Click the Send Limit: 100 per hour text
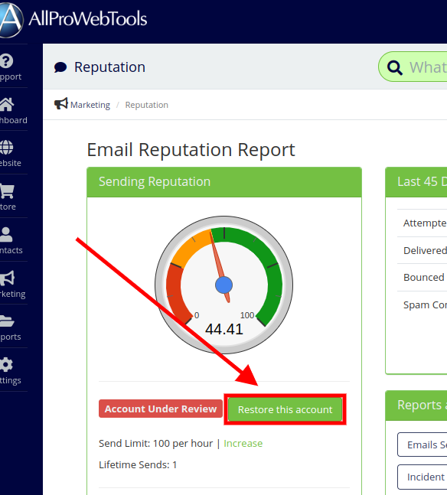Image resolution: width=447 pixels, height=495 pixels. (x=155, y=443)
